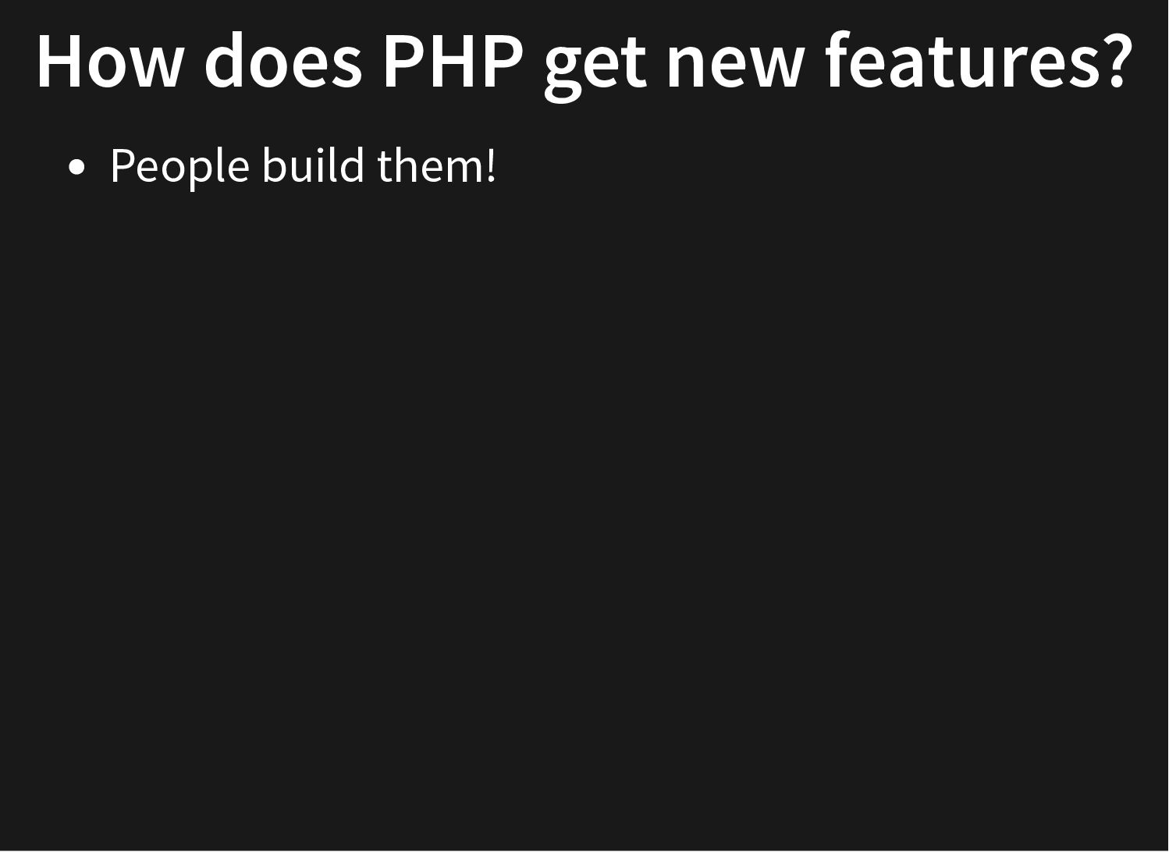This screenshot has width=1169, height=852.
Task: Click the word "features?" in the title
Action: 979,59
